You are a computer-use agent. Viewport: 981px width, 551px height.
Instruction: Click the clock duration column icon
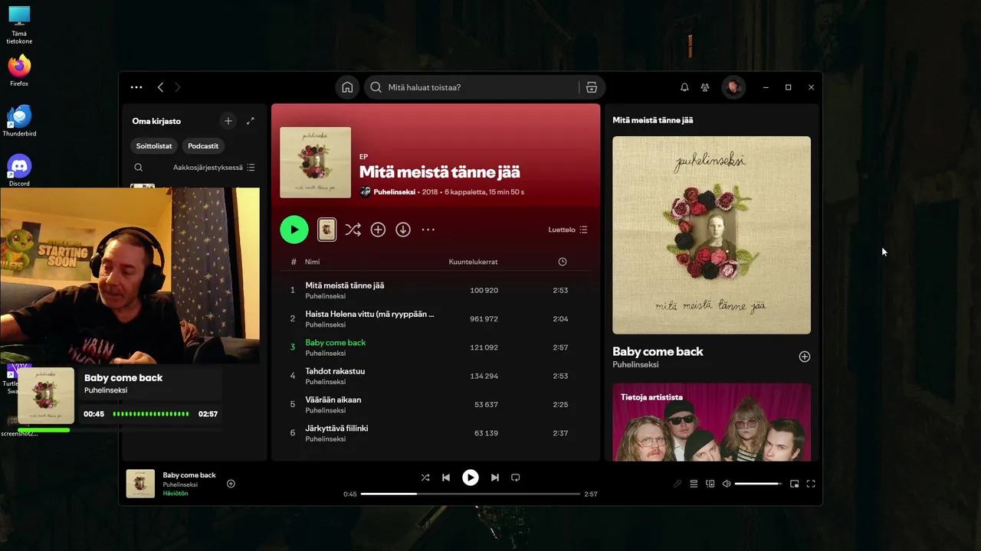pos(563,262)
